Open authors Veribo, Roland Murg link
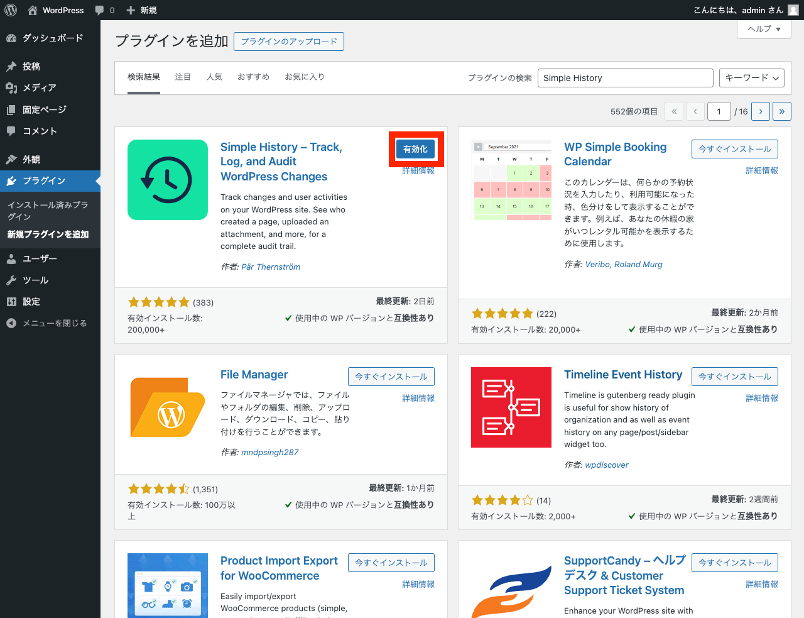This screenshot has width=804, height=618. [624, 264]
